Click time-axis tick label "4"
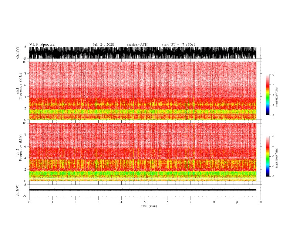 122,202
